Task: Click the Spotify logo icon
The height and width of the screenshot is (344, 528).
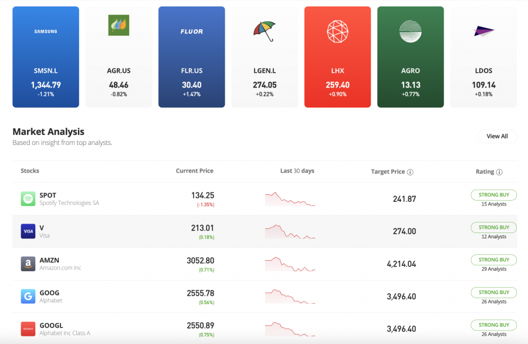Action: [28, 199]
